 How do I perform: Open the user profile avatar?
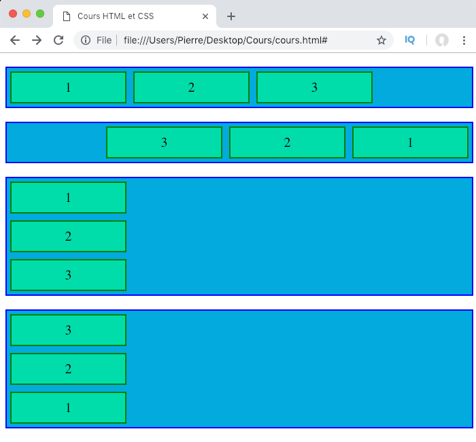(x=442, y=40)
